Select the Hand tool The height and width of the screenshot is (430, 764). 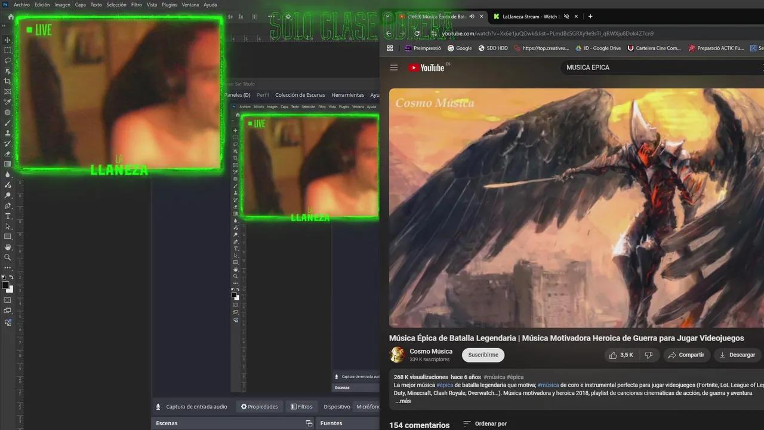[x=8, y=247]
